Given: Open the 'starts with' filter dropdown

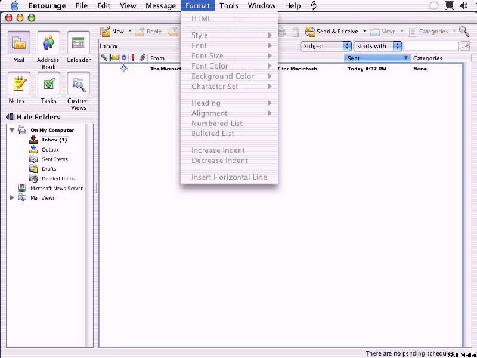Looking at the screenshot, I should click(378, 46).
